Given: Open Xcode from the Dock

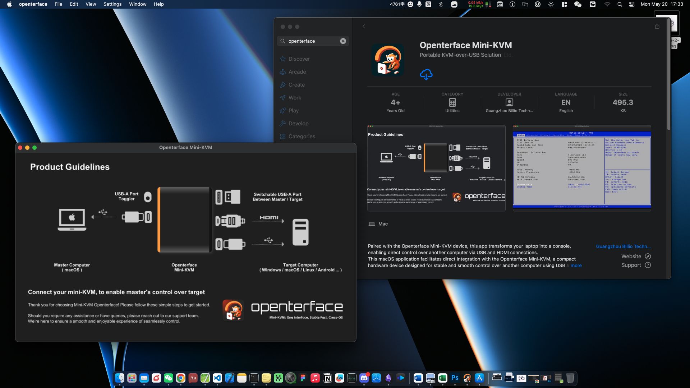Looking at the screenshot, I should click(x=230, y=378).
